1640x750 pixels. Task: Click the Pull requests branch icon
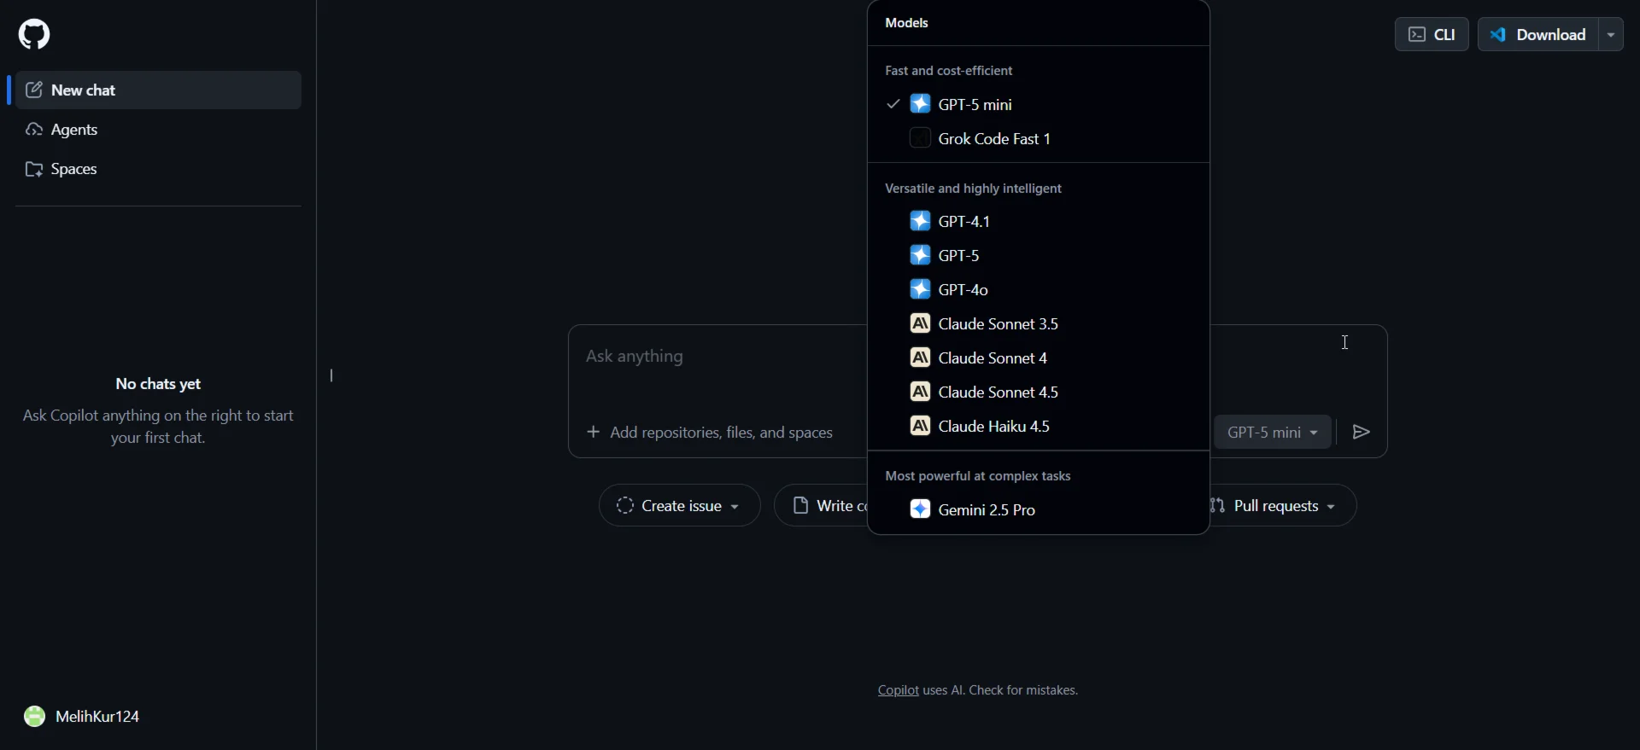[x=1218, y=505]
